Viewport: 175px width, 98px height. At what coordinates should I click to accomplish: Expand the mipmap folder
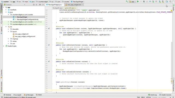(x=8, y=39)
